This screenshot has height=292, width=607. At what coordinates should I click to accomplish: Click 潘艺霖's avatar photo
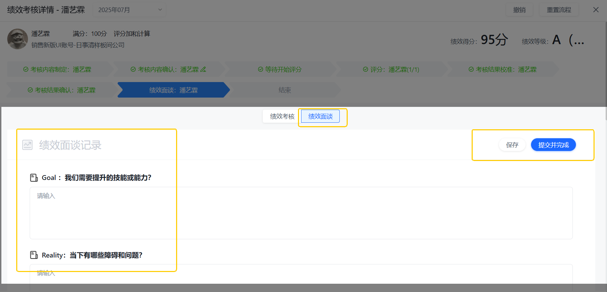point(18,39)
